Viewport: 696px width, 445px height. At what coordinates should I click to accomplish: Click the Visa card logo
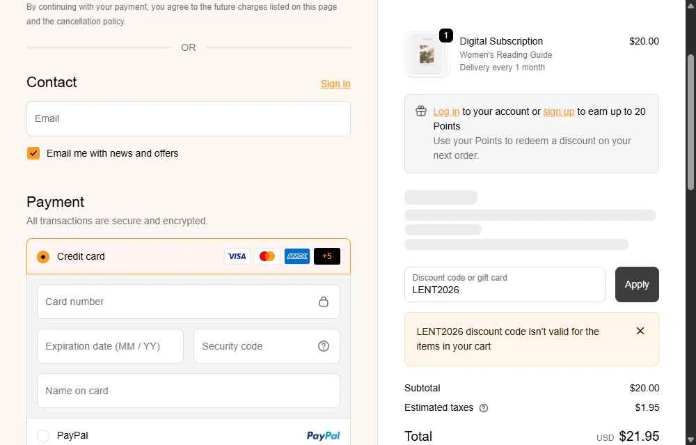tap(237, 256)
